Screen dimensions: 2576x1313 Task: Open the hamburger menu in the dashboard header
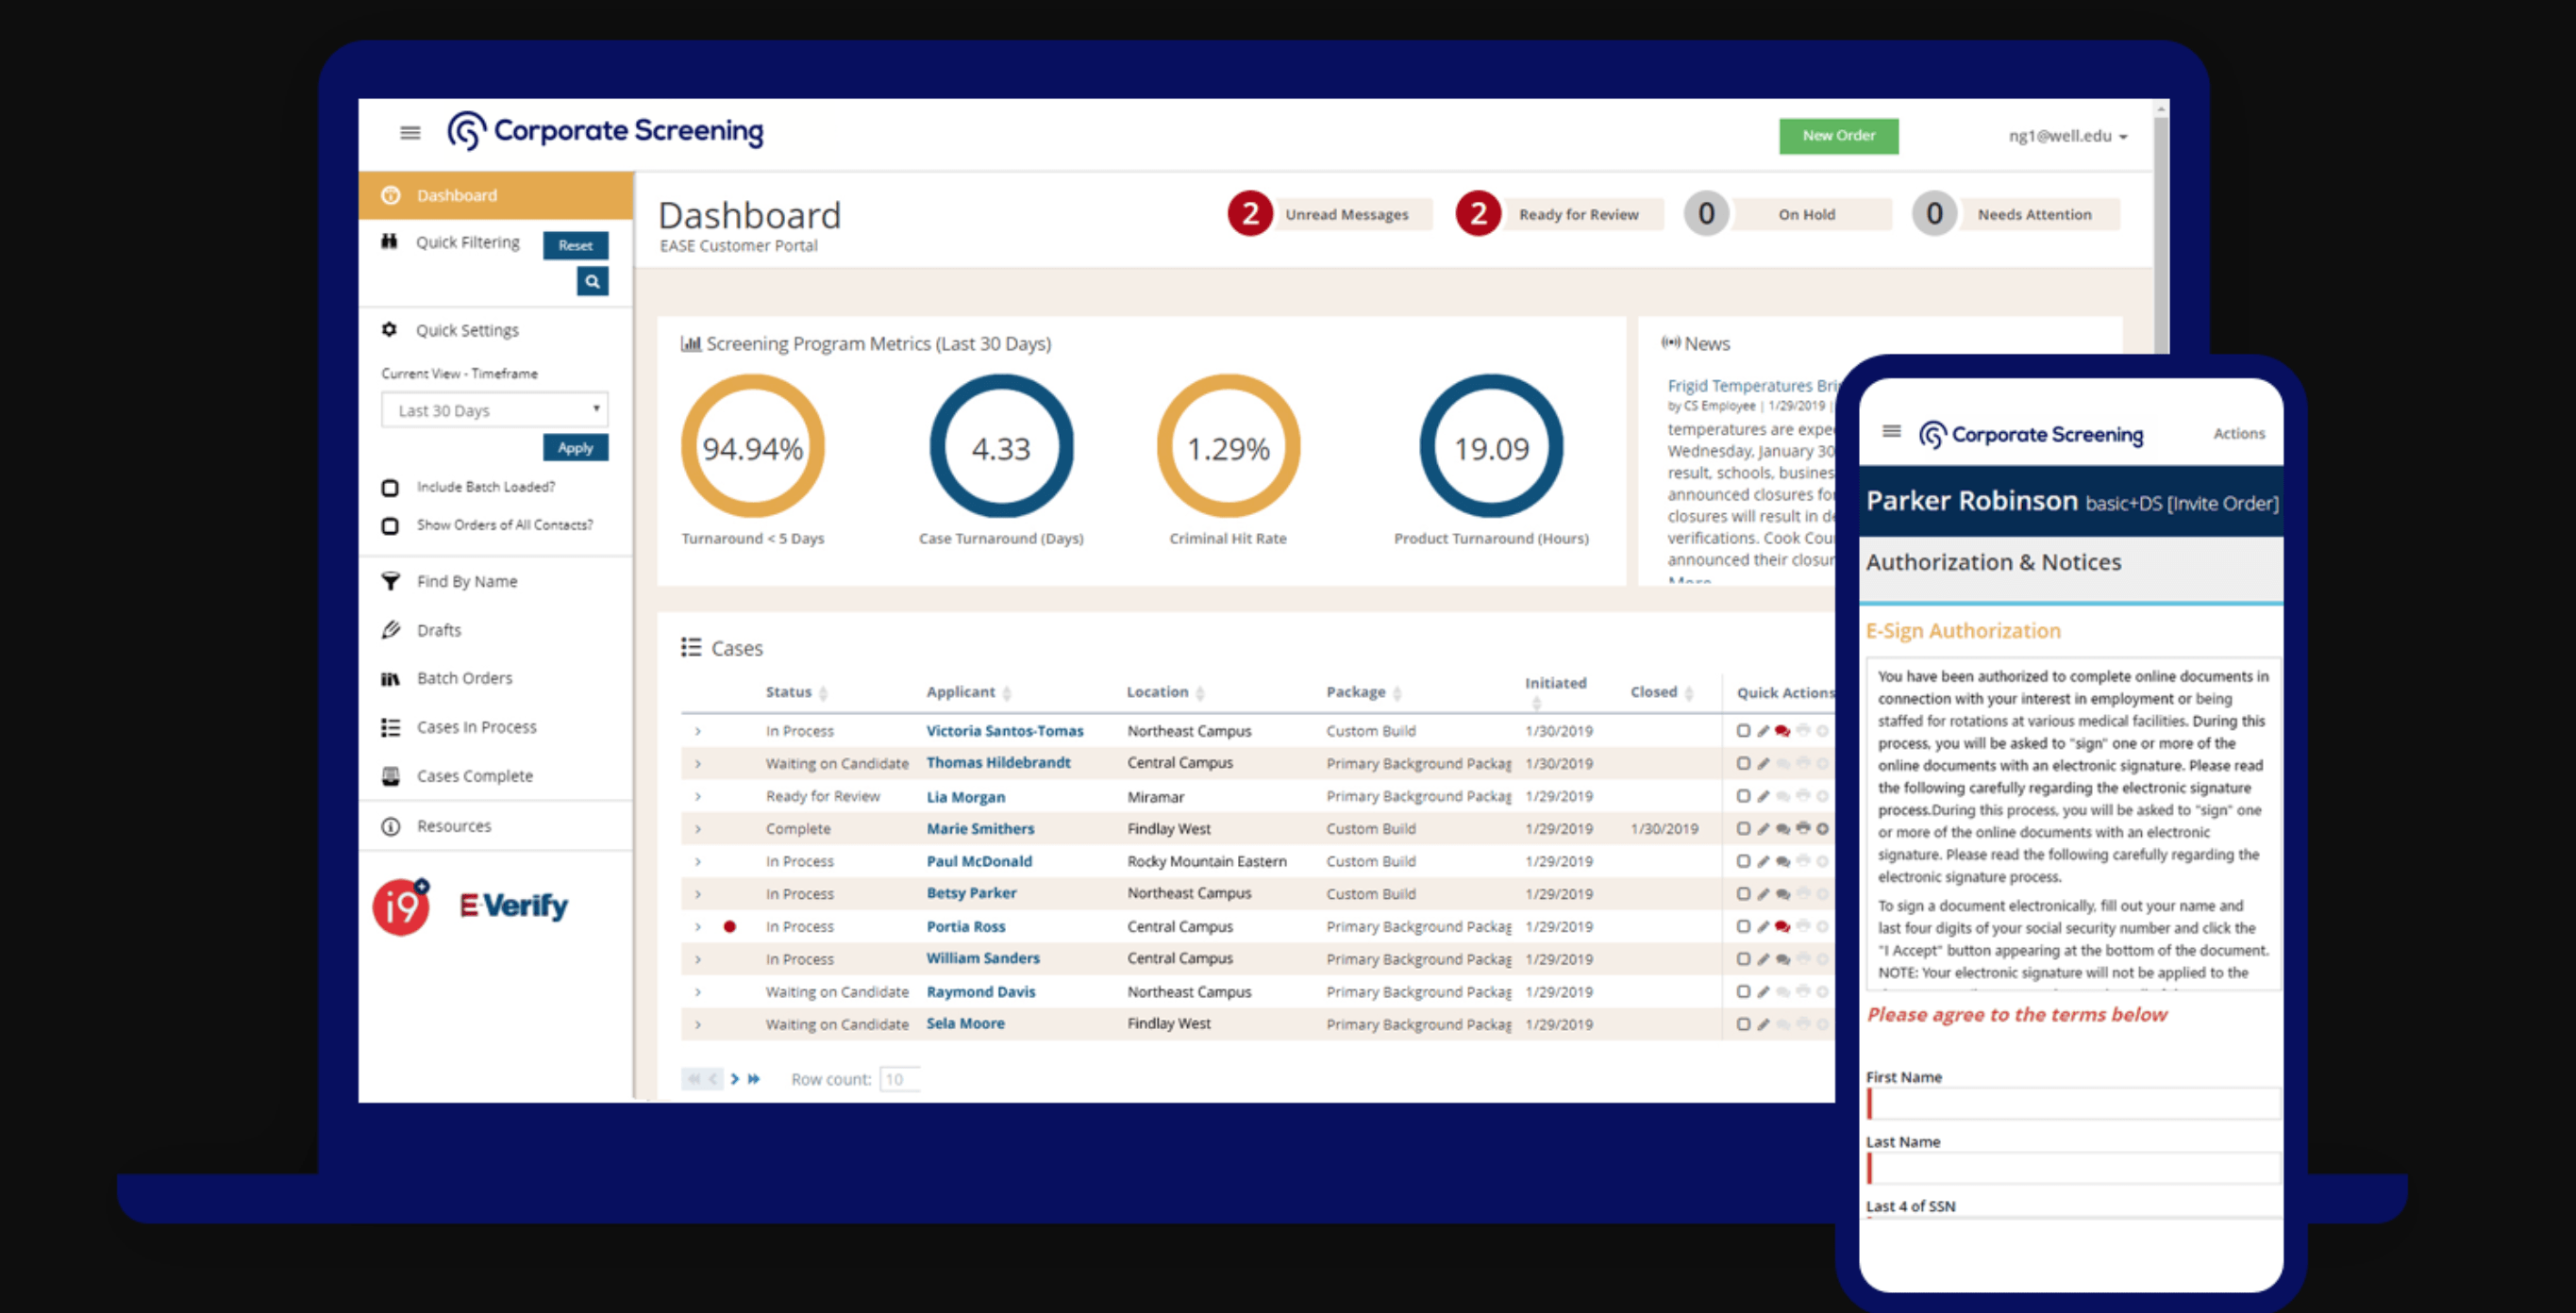(x=410, y=132)
